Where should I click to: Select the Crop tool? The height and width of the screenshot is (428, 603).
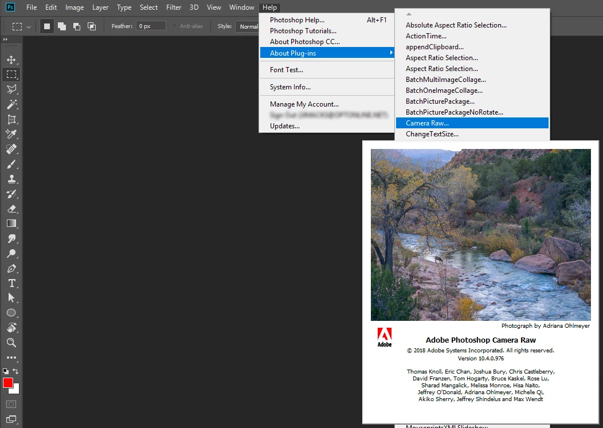click(11, 119)
